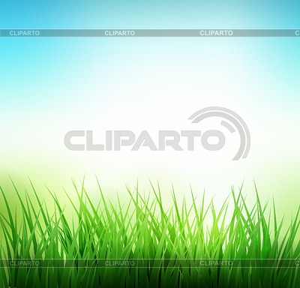Click the middle CLIPARTO text in top strip
This screenshot has height=288, width=300.
click(x=120, y=33)
